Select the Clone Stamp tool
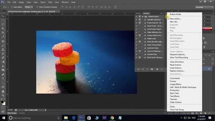This screenshot has height=121, width=215. [3, 49]
